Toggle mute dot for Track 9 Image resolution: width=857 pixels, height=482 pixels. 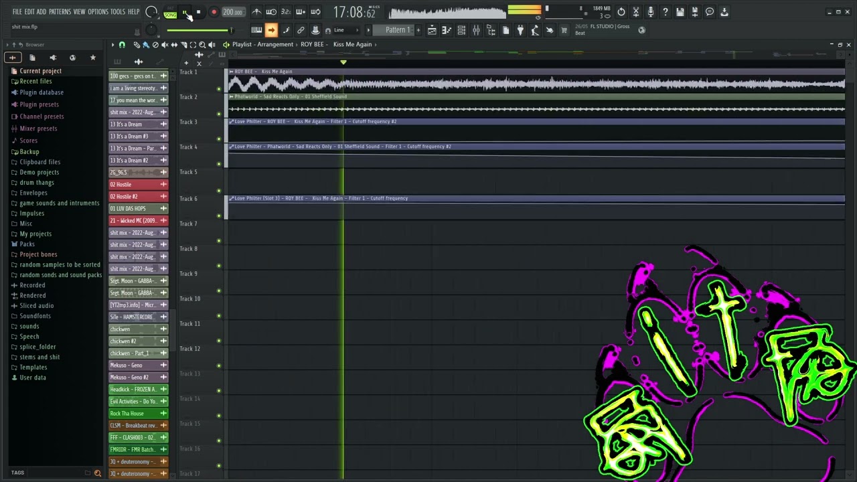coord(218,291)
